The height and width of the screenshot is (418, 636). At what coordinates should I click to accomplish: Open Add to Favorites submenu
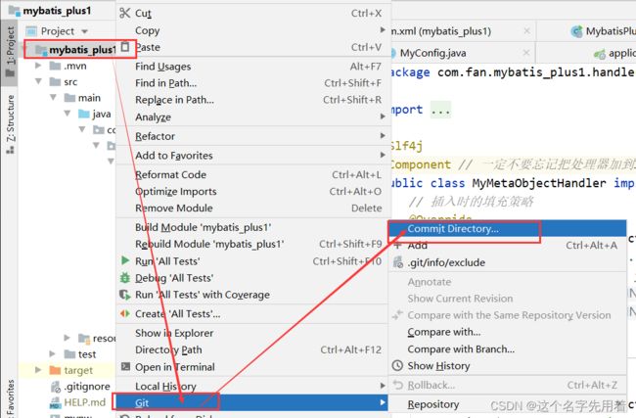253,155
